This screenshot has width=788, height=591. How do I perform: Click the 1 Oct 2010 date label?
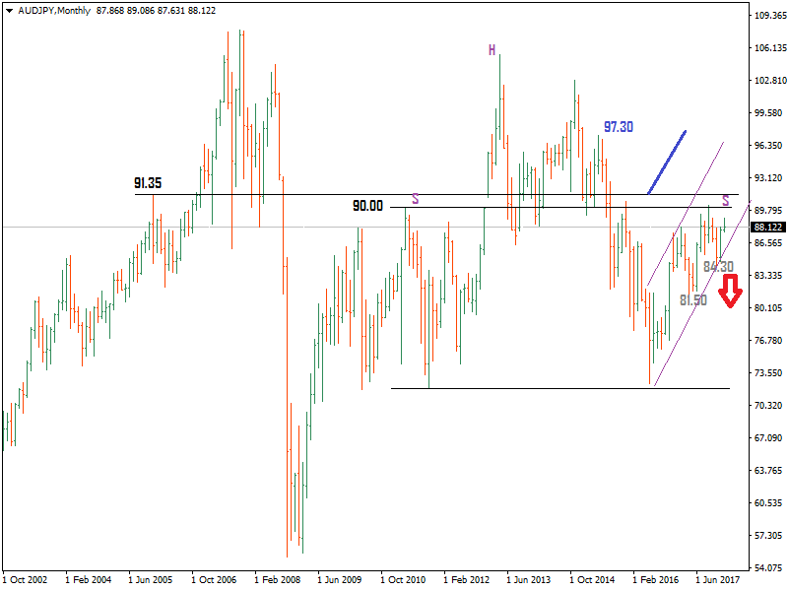(x=403, y=579)
